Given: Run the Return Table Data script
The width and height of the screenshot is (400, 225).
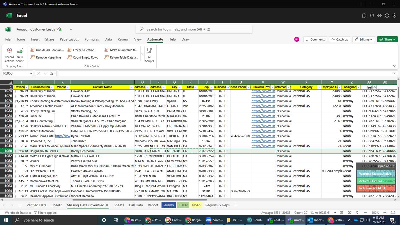Looking at the screenshot, I should 121,57.
